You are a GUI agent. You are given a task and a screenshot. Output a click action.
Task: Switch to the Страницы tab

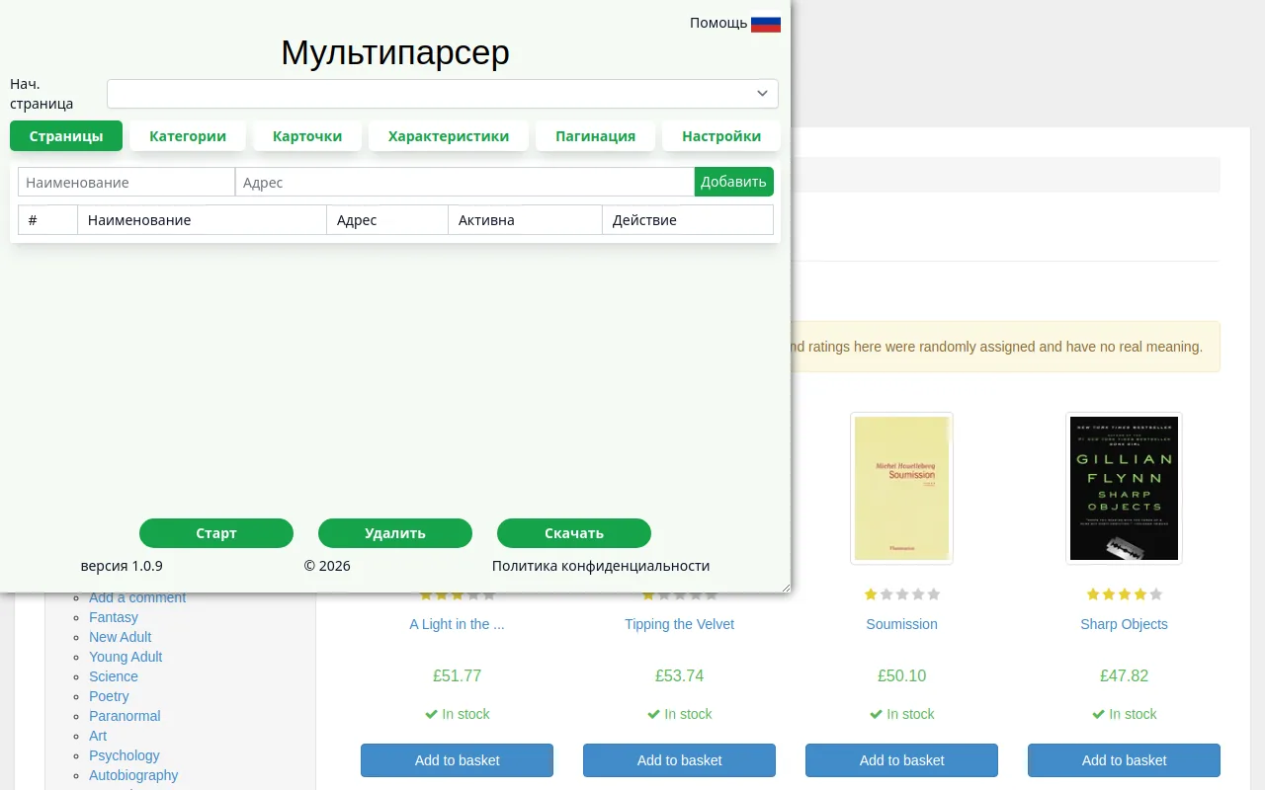click(x=66, y=136)
